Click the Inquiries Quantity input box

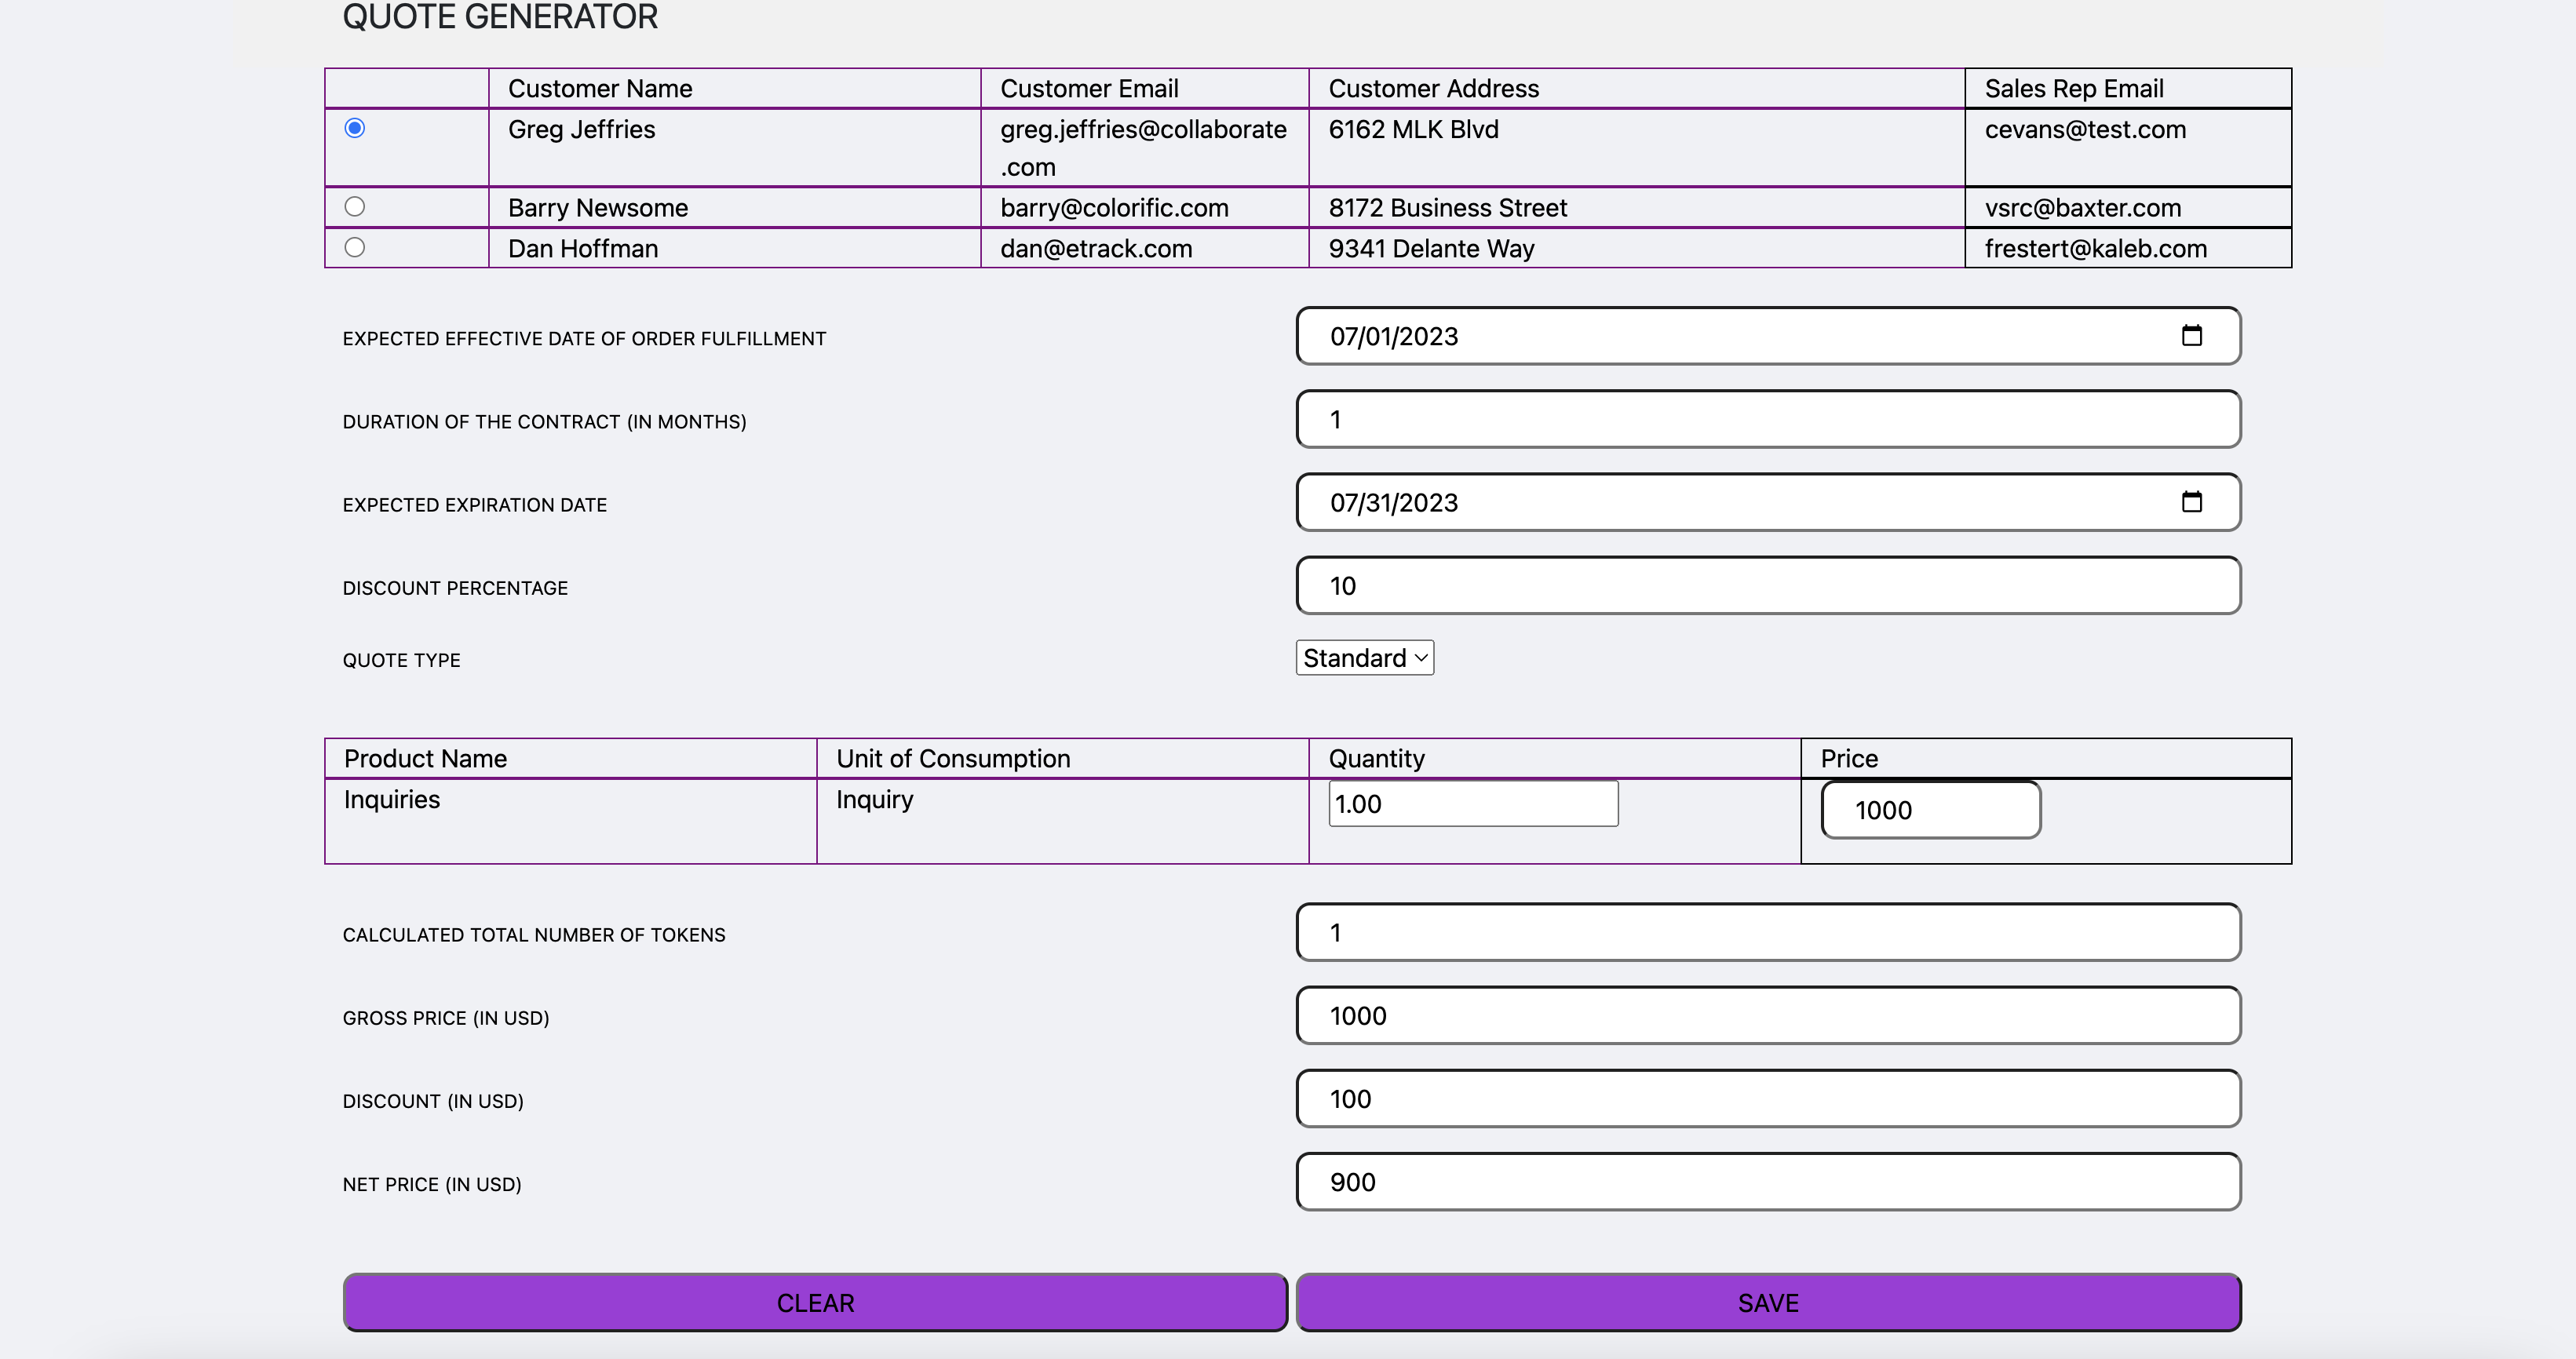point(1472,804)
